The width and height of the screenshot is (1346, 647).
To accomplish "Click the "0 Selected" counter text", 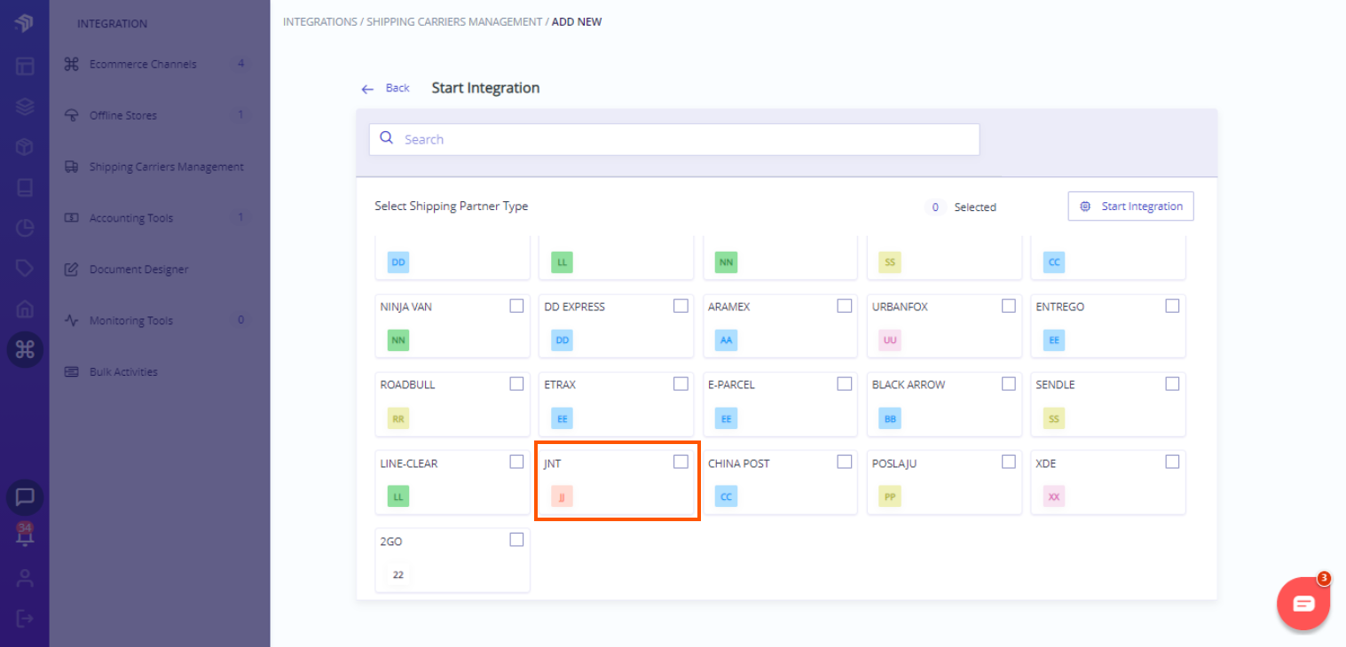I will click(960, 207).
